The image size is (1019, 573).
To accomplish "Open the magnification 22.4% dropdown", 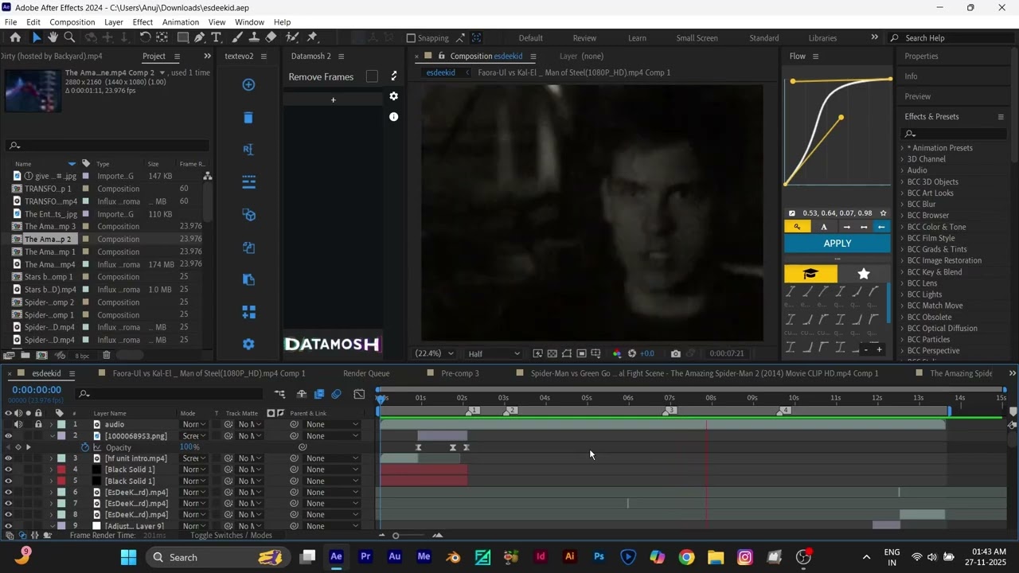I will coord(434,353).
